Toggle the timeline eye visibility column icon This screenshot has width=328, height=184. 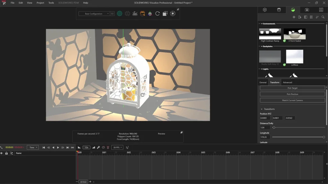pyautogui.click(x=2, y=153)
